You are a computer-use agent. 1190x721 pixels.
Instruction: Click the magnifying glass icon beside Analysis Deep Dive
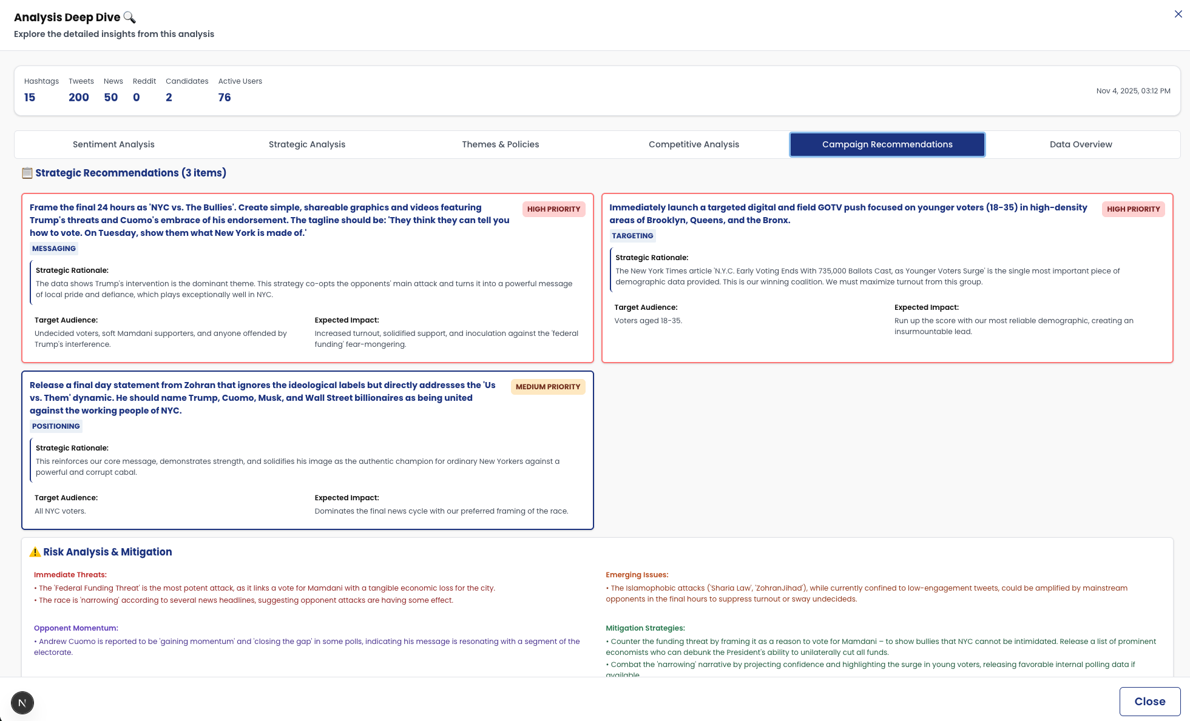[x=129, y=18]
